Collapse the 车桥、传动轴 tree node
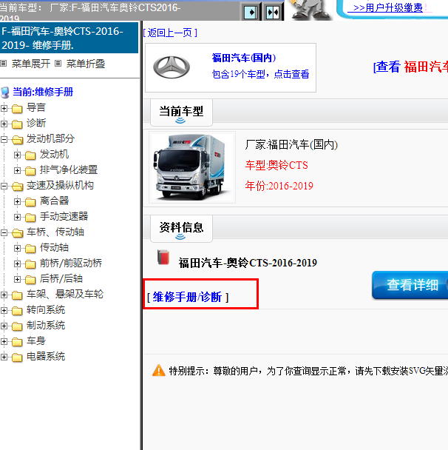448x450 pixels. (4, 232)
